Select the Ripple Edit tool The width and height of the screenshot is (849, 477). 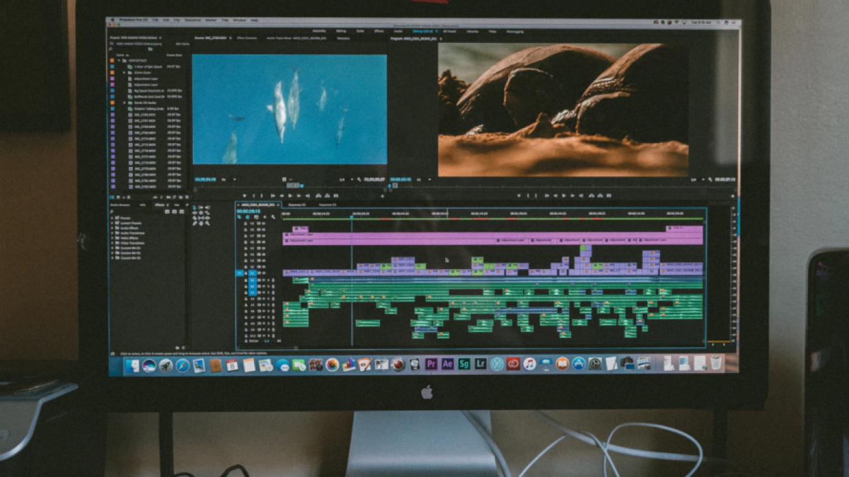point(194,213)
